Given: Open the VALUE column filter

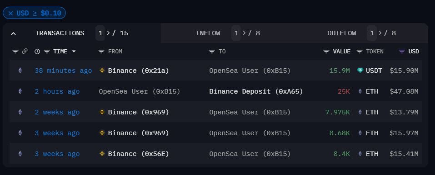Looking at the screenshot, I should coord(326,52).
